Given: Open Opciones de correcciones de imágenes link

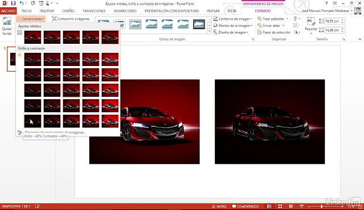Looking at the screenshot, I should pyautogui.click(x=55, y=133).
